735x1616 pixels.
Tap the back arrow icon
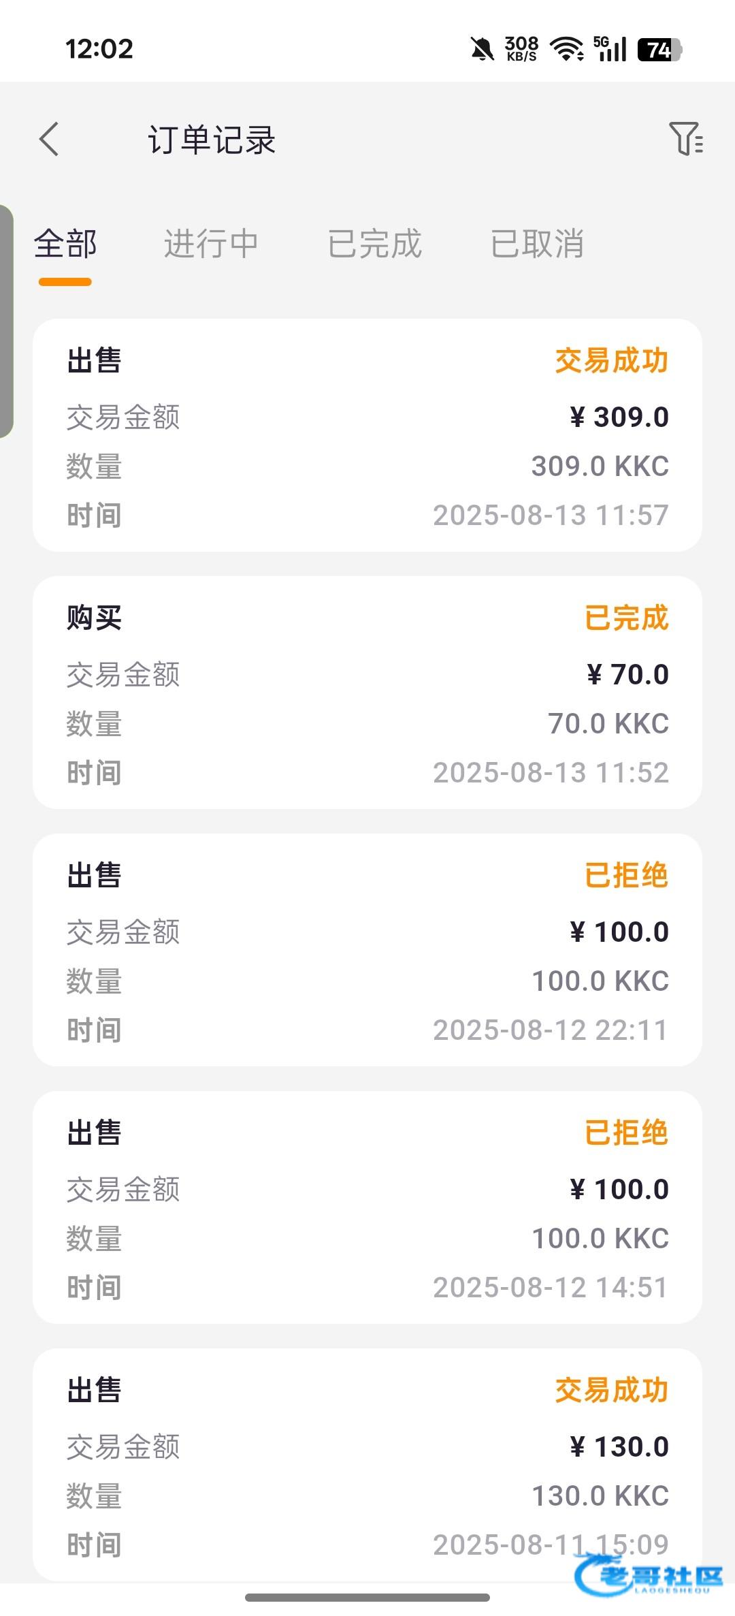tap(50, 140)
